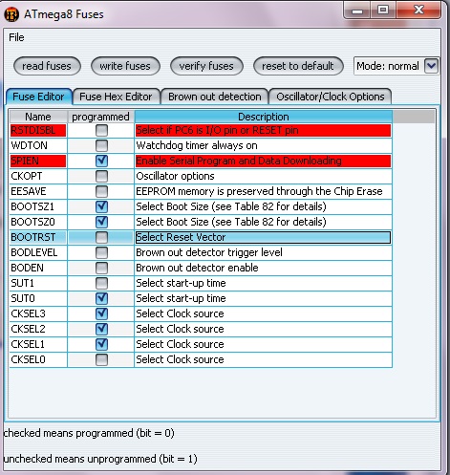This screenshot has width=450, height=475.
Task: Uncheck the SPIEN fuse checkbox
Action: tap(101, 161)
